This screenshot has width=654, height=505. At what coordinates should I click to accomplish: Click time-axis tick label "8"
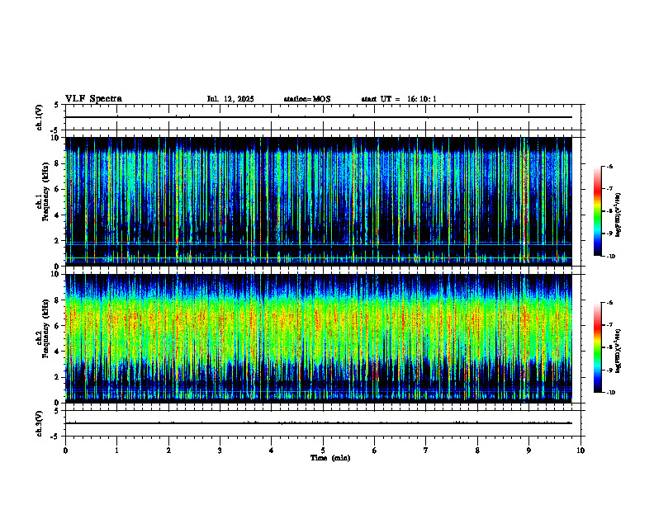point(477,451)
